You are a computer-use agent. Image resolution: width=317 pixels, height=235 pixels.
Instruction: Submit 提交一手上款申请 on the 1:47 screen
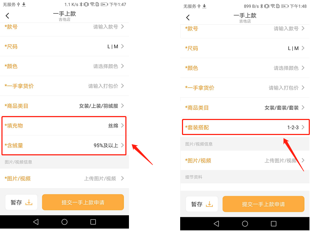(x=83, y=202)
